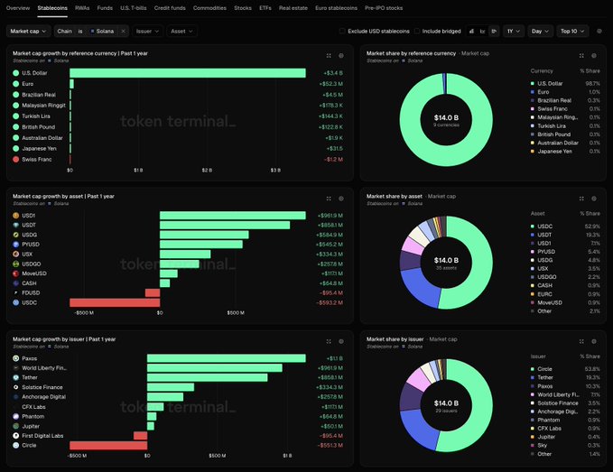
Task: Select the line chart view icon
Action: pos(483,32)
